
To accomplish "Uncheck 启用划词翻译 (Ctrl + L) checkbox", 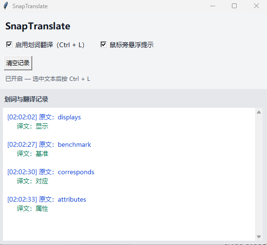I will pos(9,45).
